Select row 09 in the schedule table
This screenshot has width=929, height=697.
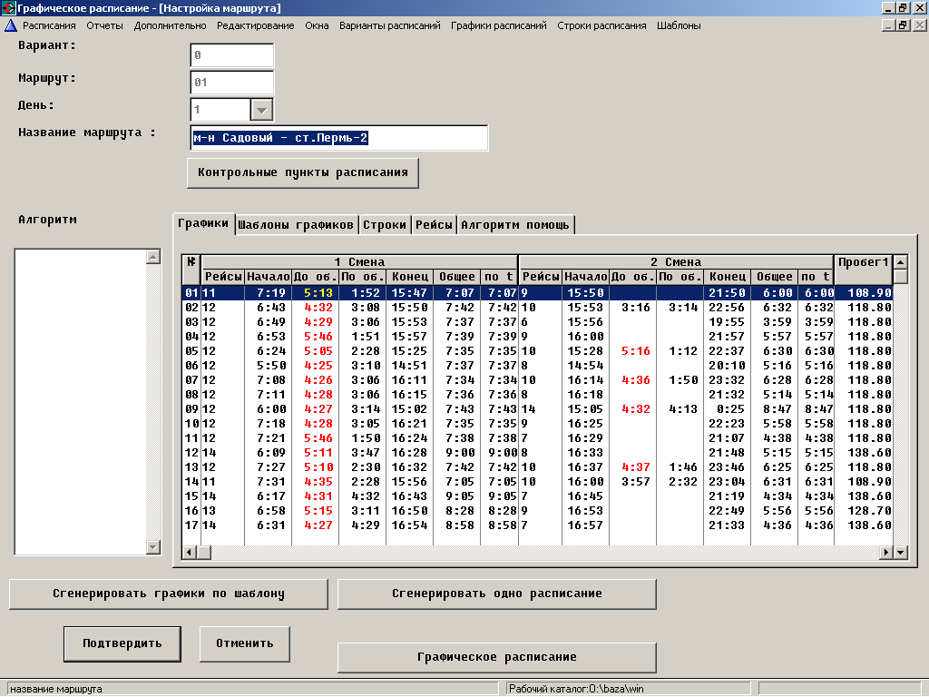[191, 409]
